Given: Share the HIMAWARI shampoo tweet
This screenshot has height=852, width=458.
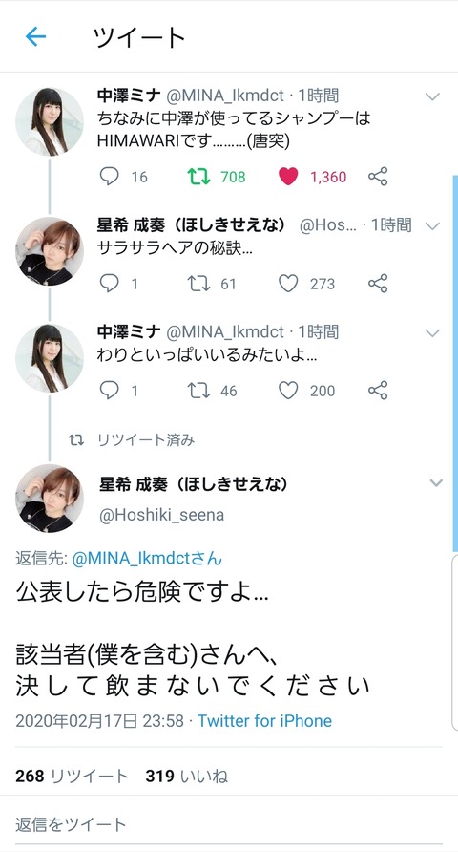Looking at the screenshot, I should click(378, 177).
